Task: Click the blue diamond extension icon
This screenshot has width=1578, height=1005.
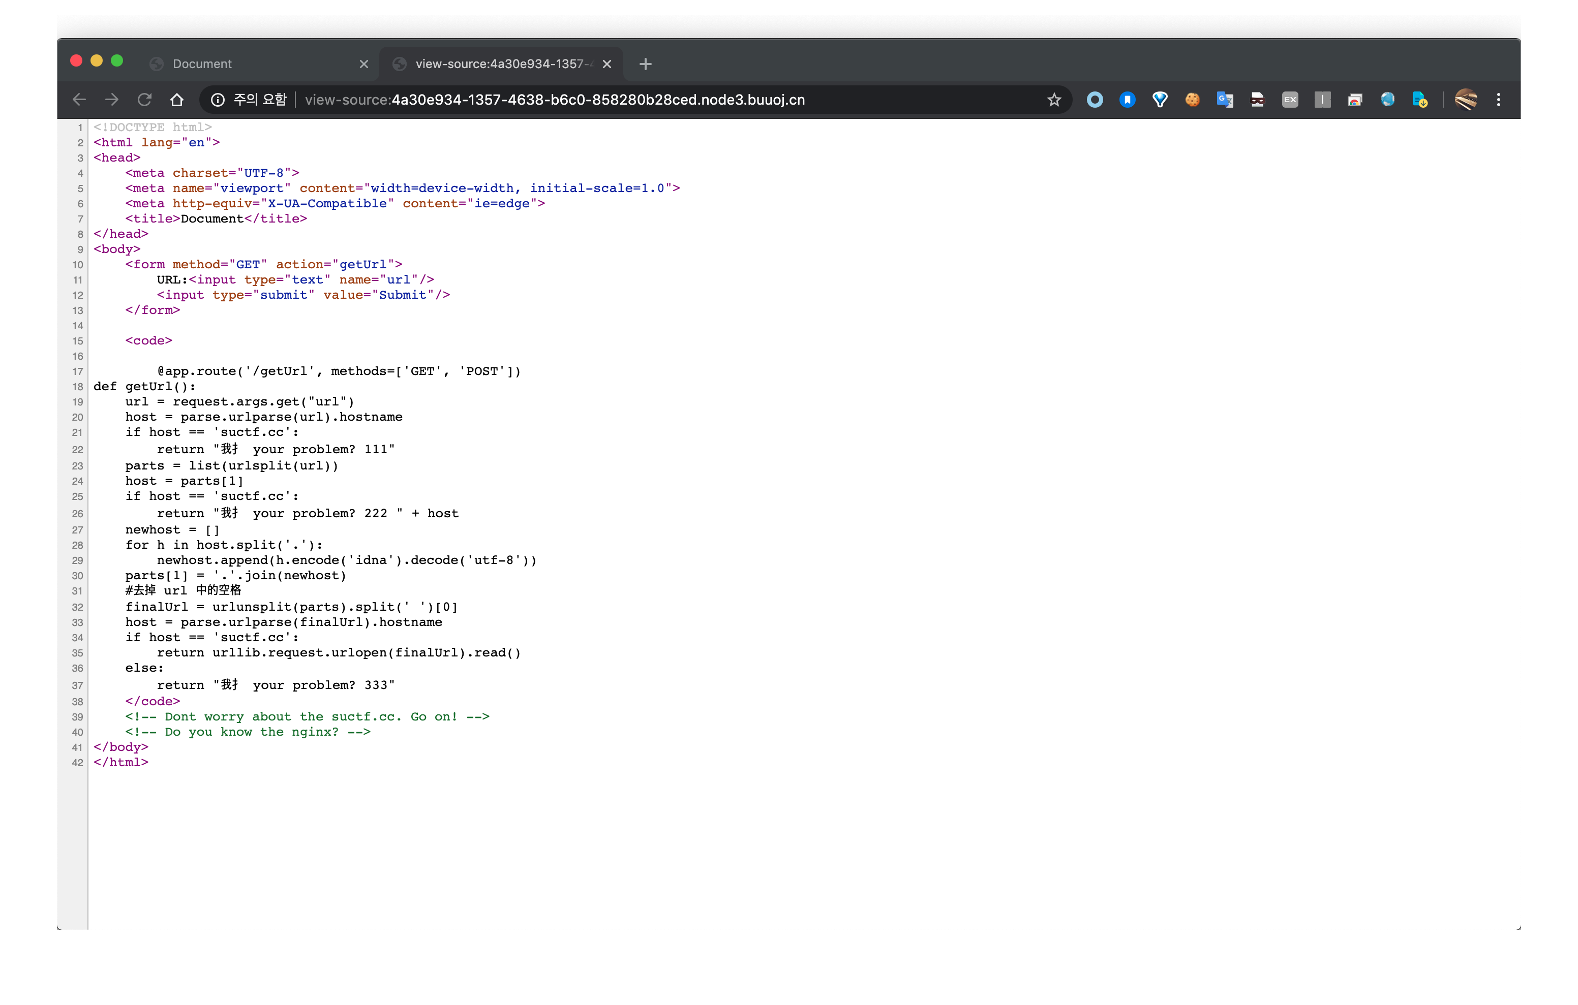Action: tap(1160, 100)
